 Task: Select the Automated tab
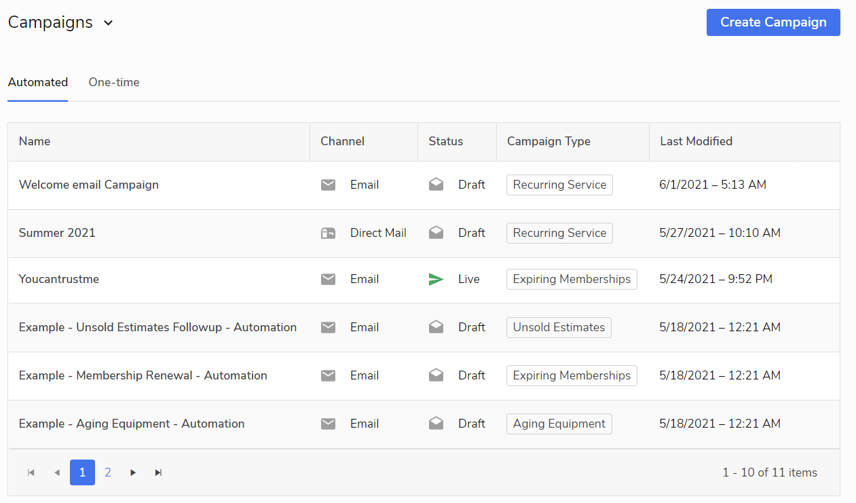point(37,82)
